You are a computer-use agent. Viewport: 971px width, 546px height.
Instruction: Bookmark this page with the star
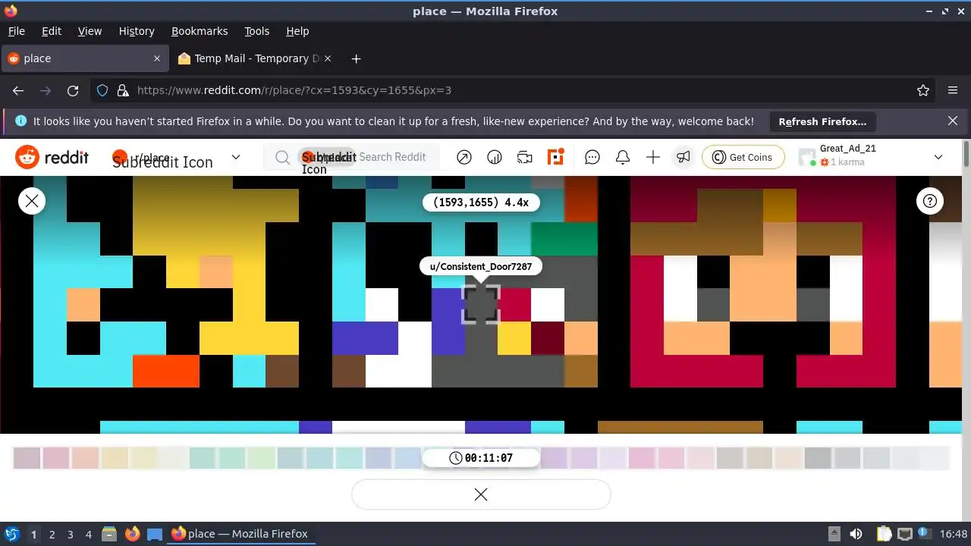pyautogui.click(x=923, y=90)
